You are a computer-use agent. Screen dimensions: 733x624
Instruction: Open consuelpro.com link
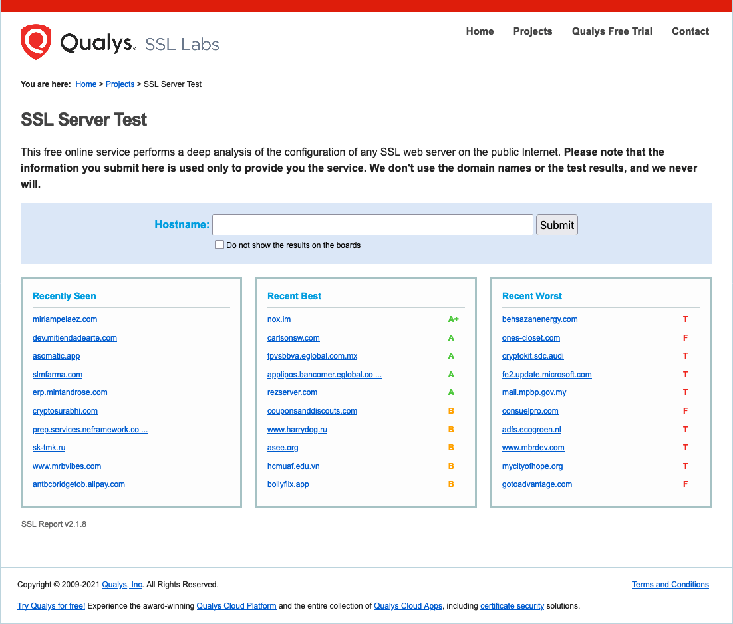(x=530, y=411)
